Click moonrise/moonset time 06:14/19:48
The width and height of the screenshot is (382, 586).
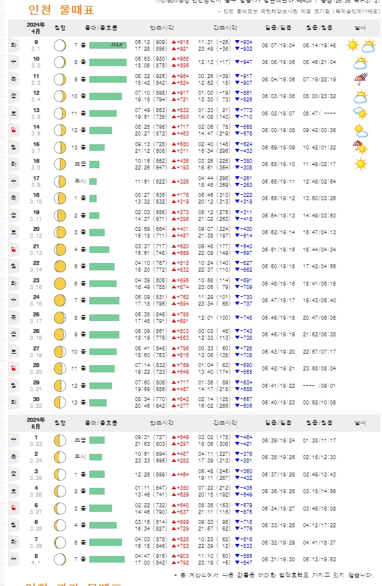[319, 45]
